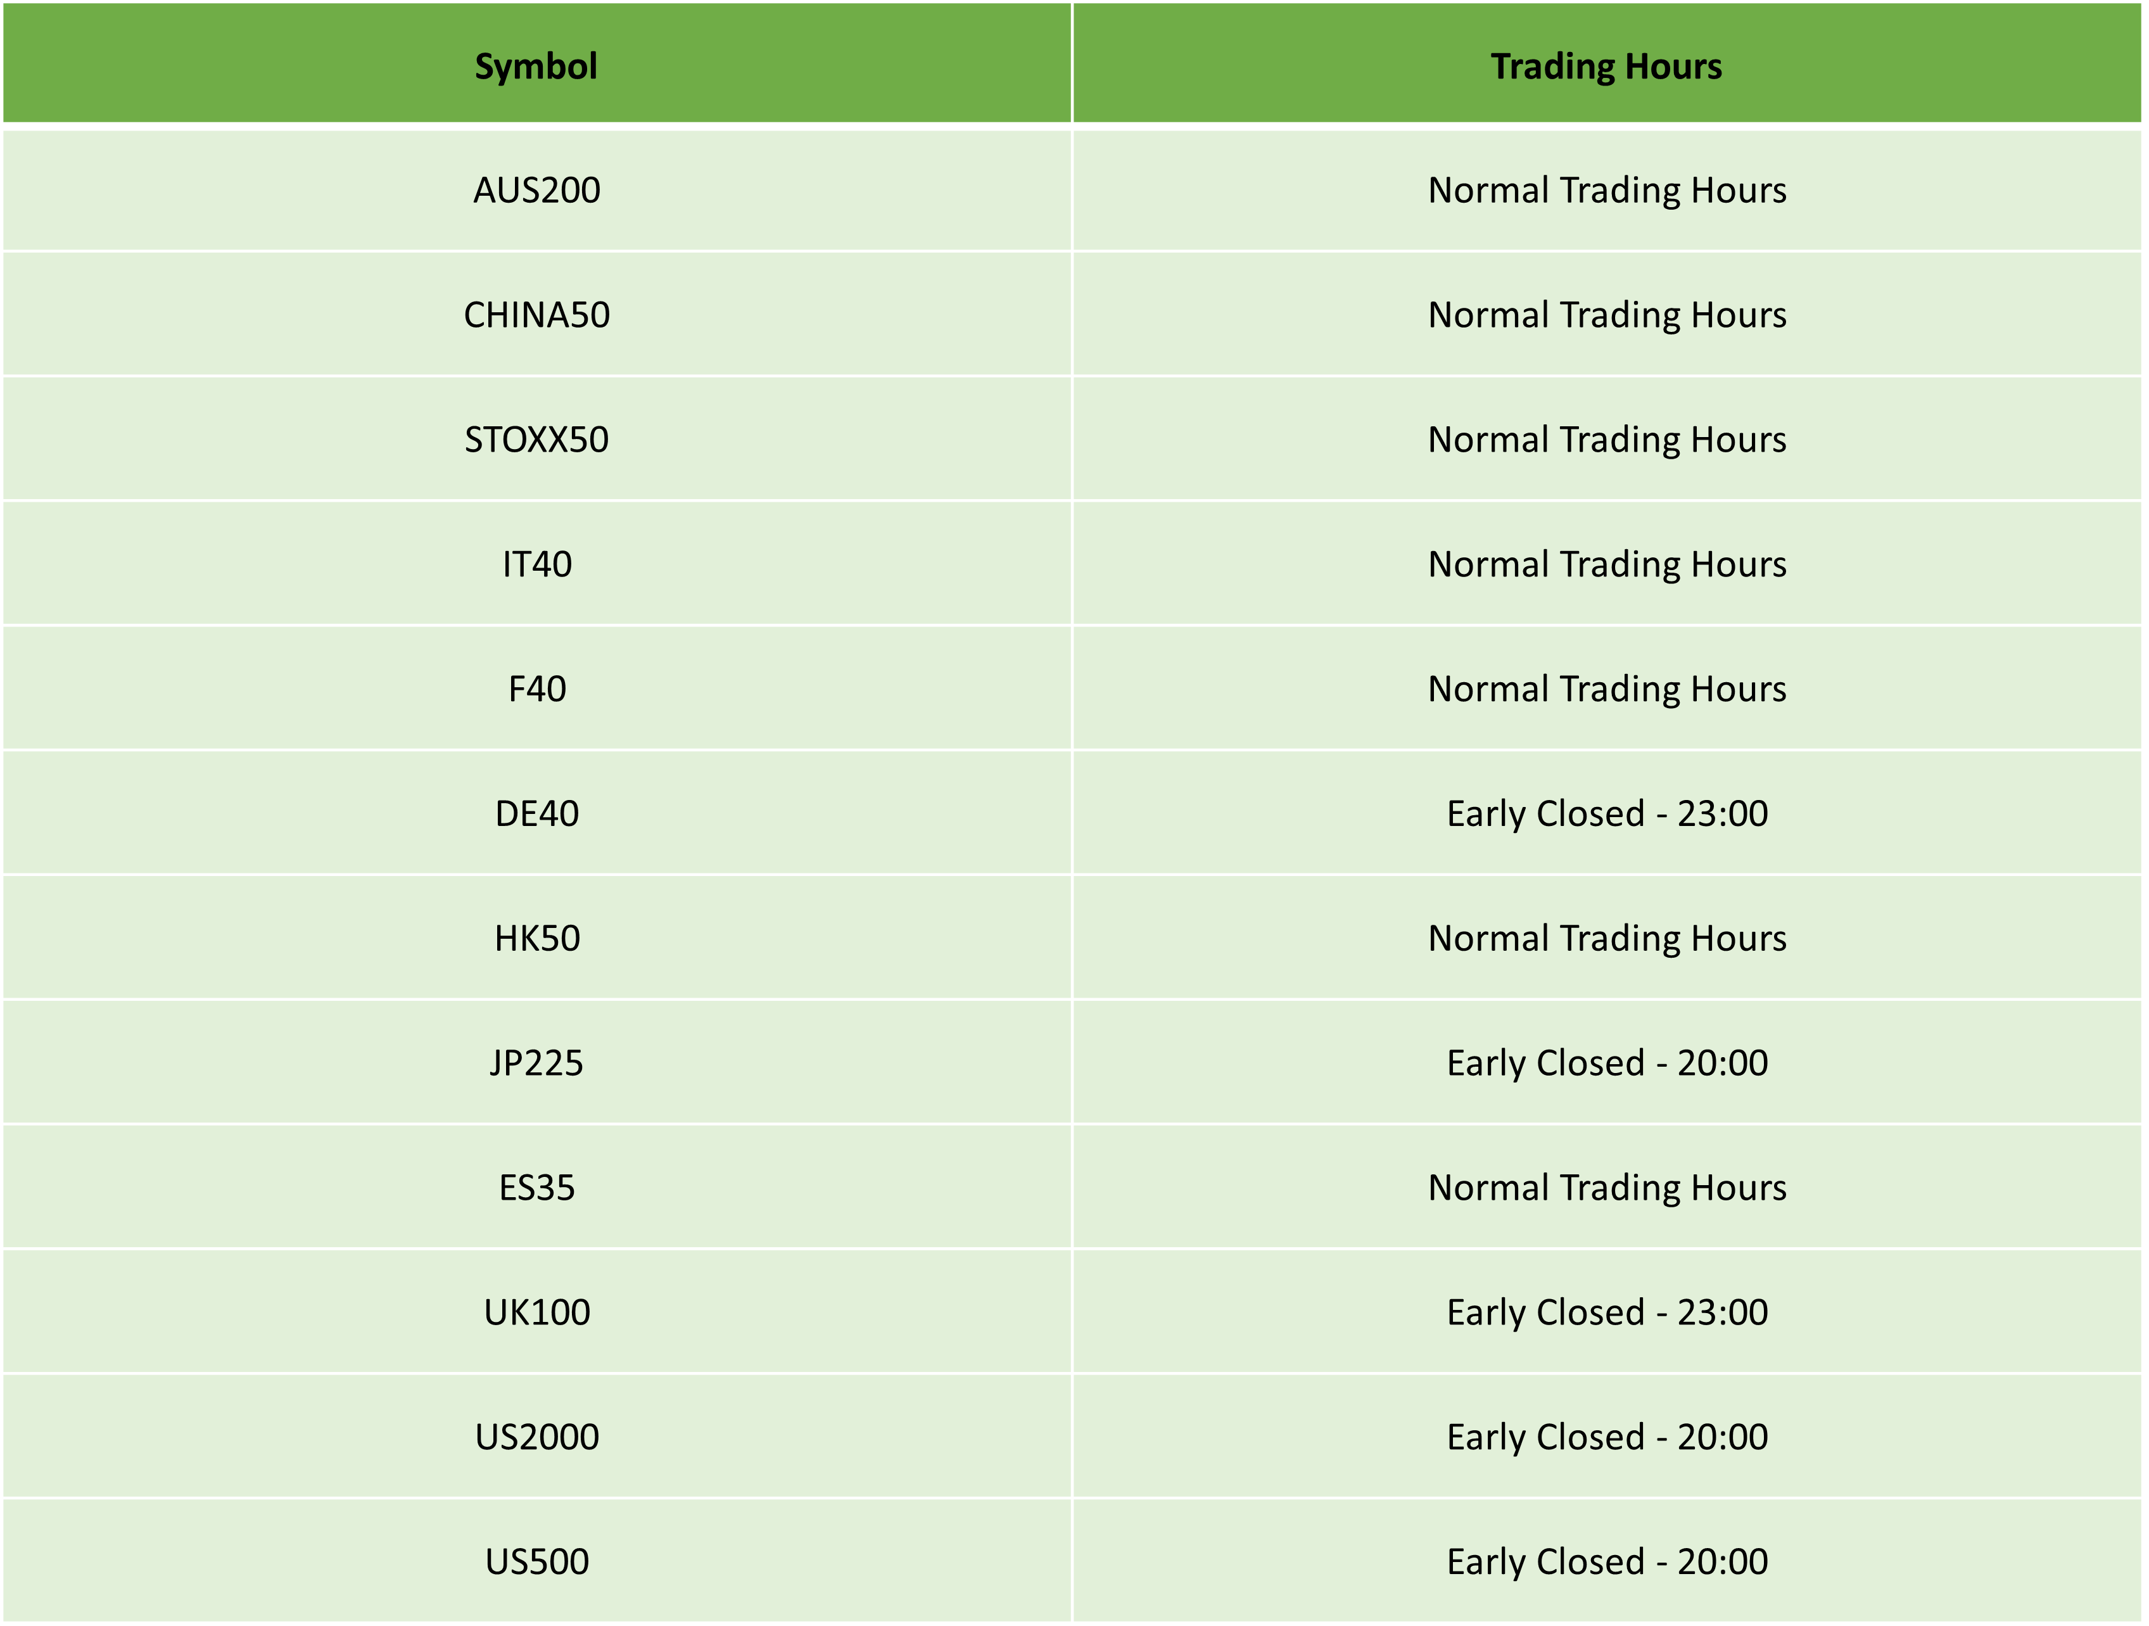The width and height of the screenshot is (2149, 1626).
Task: Click the Symbol column header
Action: [x=536, y=63]
